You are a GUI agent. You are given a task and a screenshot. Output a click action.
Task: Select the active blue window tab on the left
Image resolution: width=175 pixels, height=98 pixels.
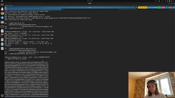33,10
